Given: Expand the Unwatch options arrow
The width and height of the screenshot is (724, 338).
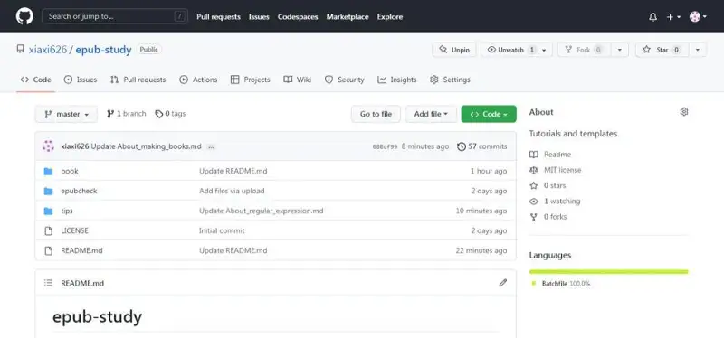Looking at the screenshot, I should pyautogui.click(x=545, y=50).
